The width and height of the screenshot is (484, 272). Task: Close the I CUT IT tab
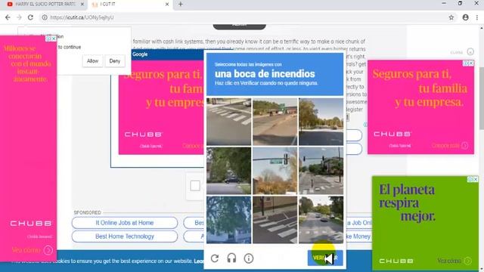[167, 5]
